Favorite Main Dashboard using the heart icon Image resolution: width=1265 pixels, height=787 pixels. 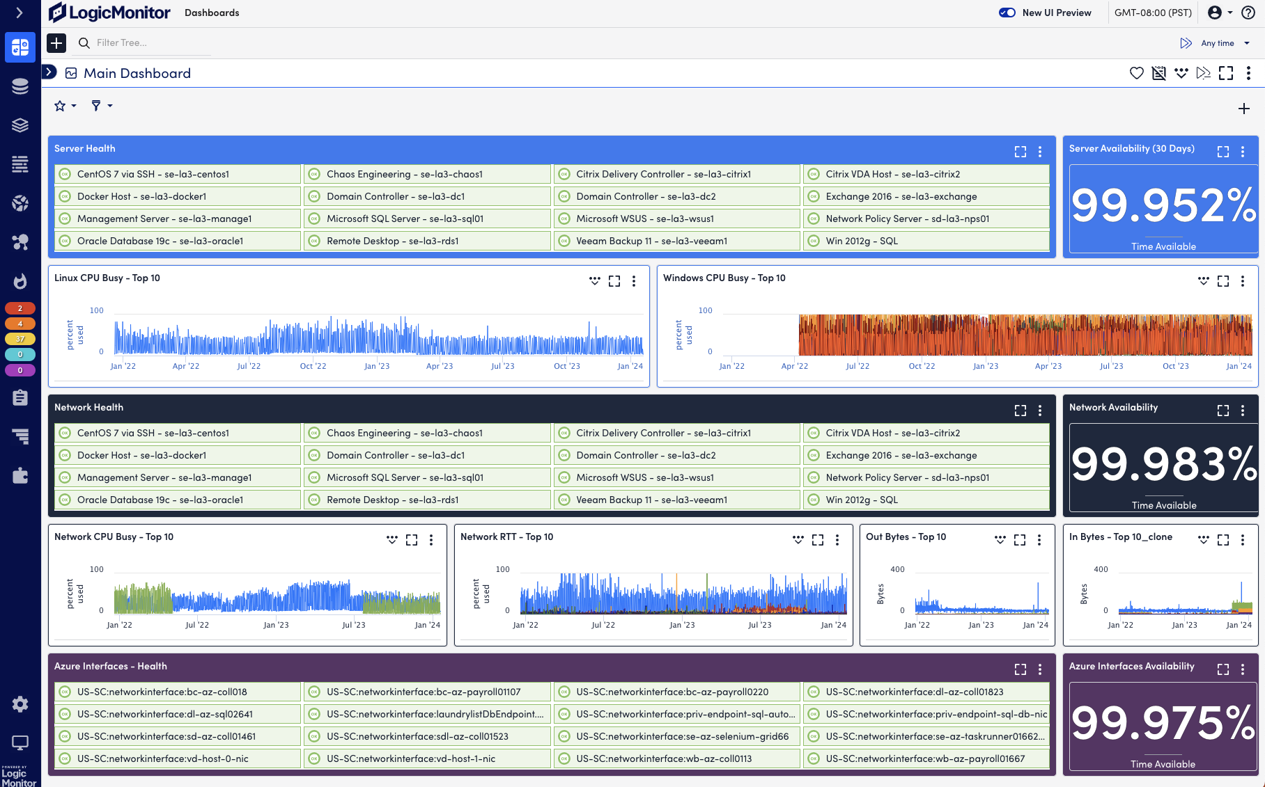click(1136, 72)
